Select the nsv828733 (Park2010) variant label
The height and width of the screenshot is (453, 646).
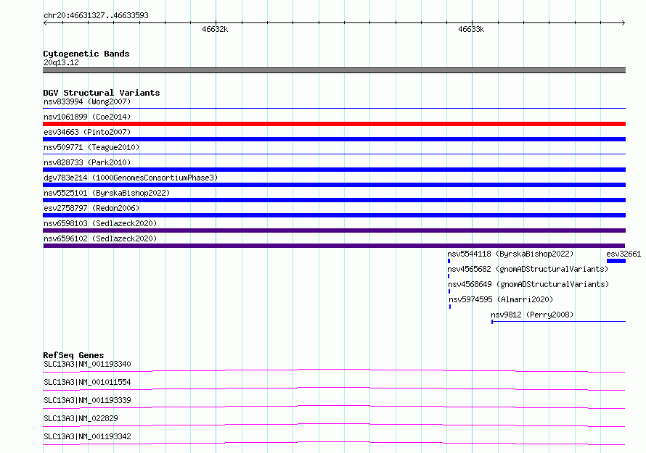pyautogui.click(x=87, y=162)
